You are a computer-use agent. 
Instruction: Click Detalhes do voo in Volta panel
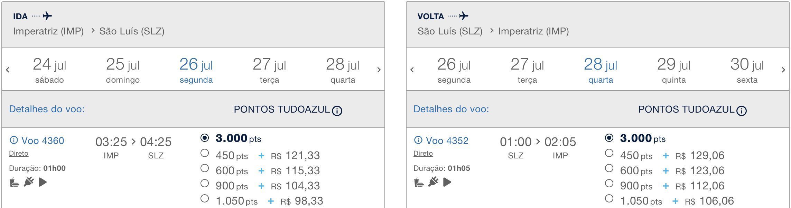click(451, 109)
